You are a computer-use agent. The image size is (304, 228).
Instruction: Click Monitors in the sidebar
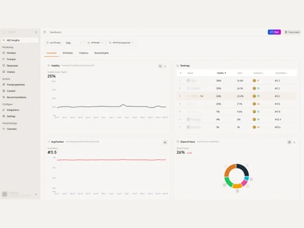[11, 53]
